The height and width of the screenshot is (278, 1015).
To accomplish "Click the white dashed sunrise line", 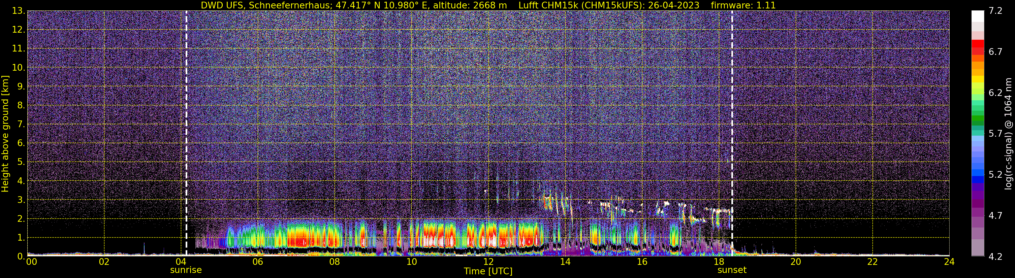I will pos(186,133).
